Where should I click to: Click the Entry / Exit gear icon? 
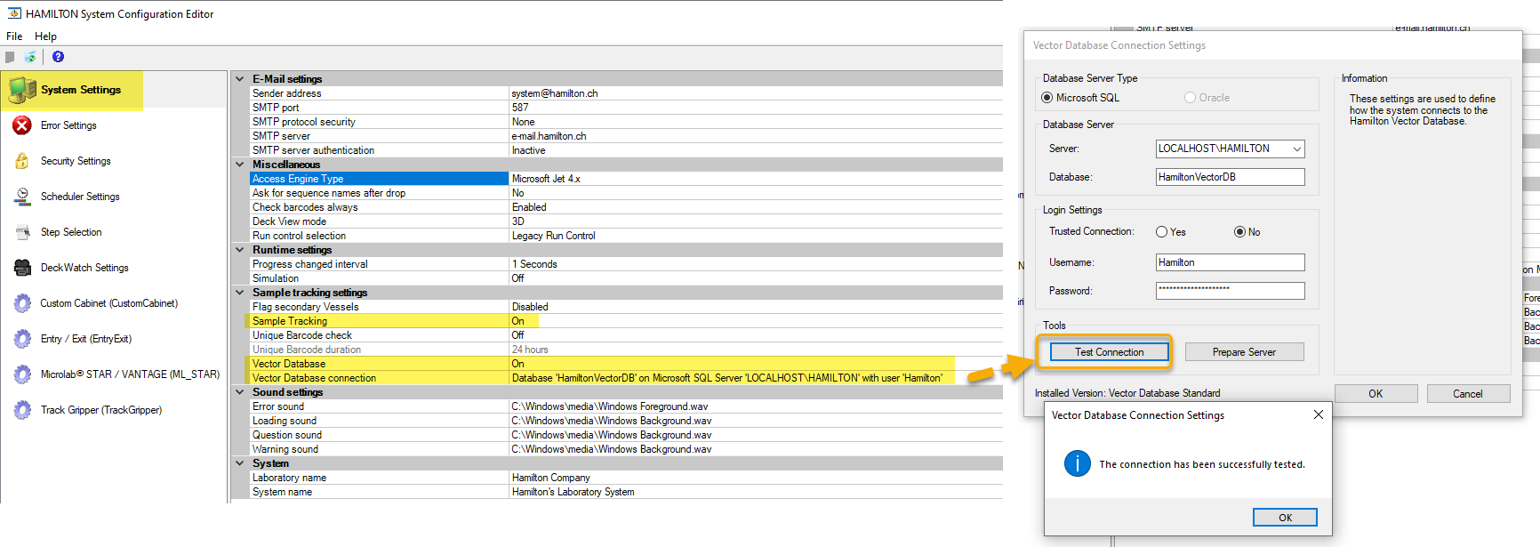22,339
